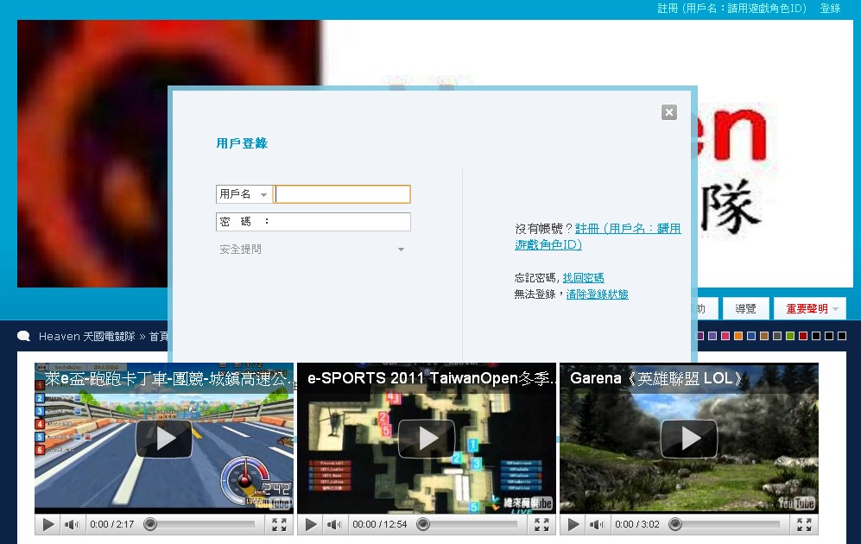Screen dimensions: 861x544
Task: Expand the 安全提問 security question dropdown
Action: pyautogui.click(x=313, y=250)
